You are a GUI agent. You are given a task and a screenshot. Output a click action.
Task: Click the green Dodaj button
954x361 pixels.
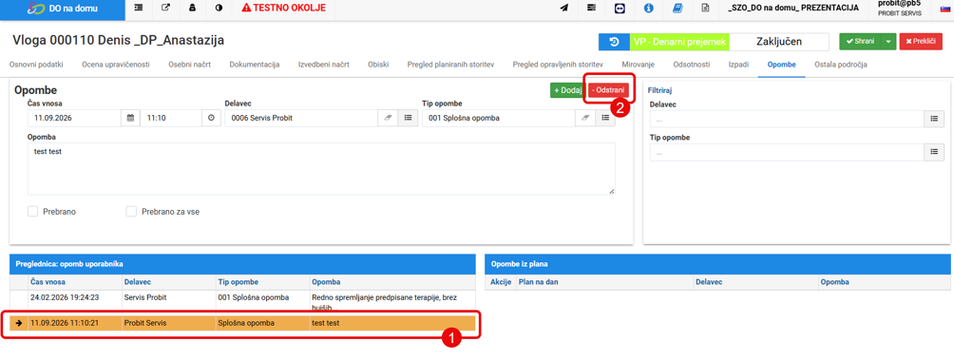click(567, 90)
